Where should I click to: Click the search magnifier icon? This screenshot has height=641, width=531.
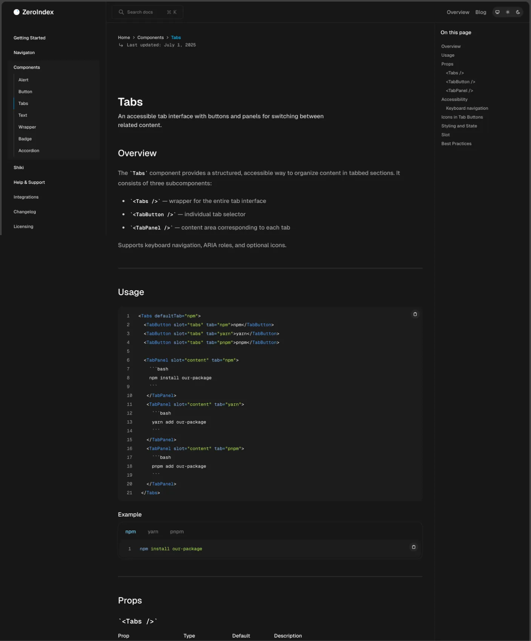121,12
